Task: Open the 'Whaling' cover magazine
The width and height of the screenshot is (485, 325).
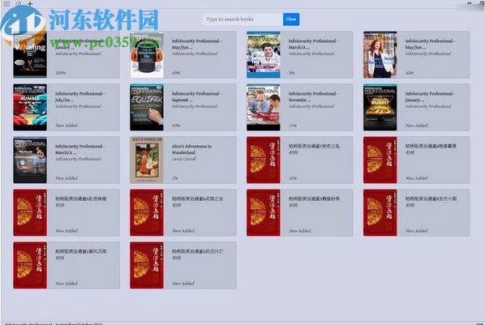Action: coord(30,54)
